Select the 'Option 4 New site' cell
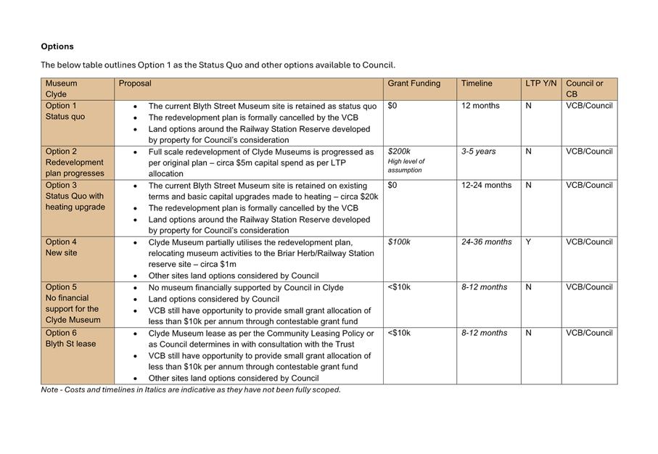The image size is (658, 454). (x=78, y=259)
